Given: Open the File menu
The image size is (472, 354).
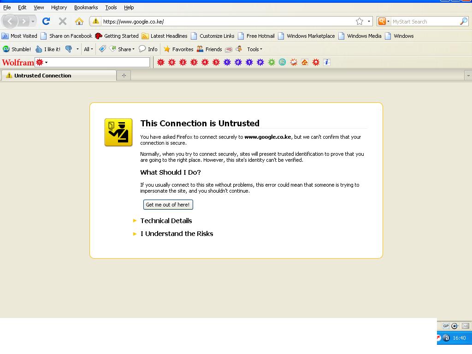Looking at the screenshot, I should coord(7,7).
